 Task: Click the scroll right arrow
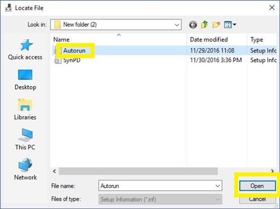tap(273, 171)
